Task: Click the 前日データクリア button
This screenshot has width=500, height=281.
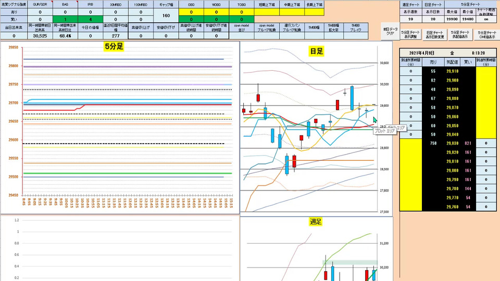Action: [x=390, y=31]
